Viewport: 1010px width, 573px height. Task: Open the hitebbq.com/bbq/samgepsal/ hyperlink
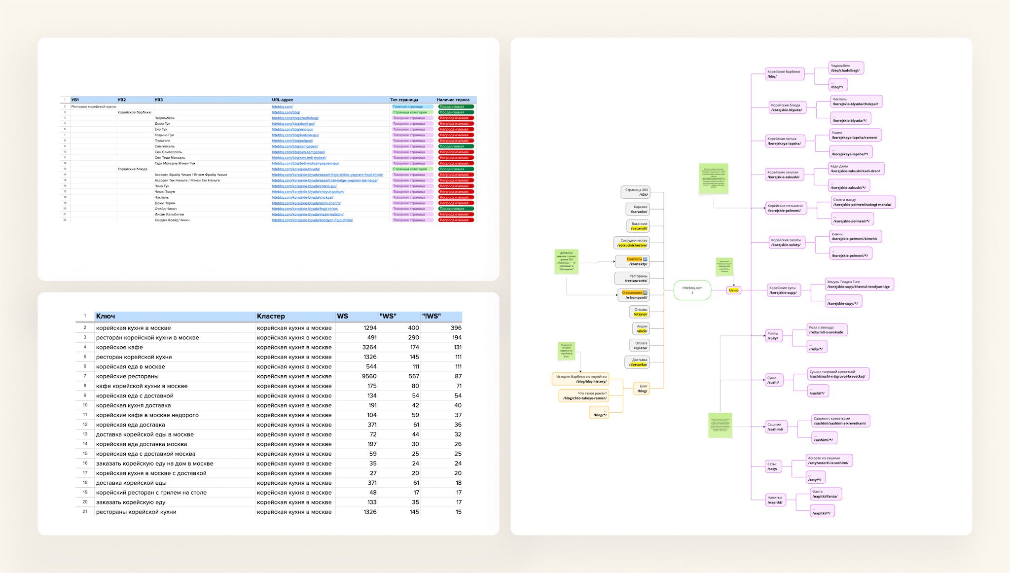pos(295,146)
